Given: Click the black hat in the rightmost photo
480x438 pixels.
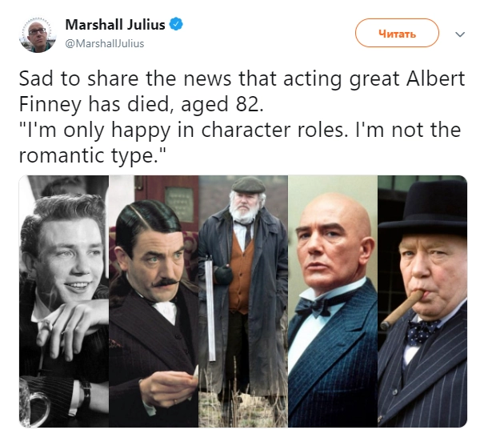Looking at the screenshot, I should coord(423,209).
